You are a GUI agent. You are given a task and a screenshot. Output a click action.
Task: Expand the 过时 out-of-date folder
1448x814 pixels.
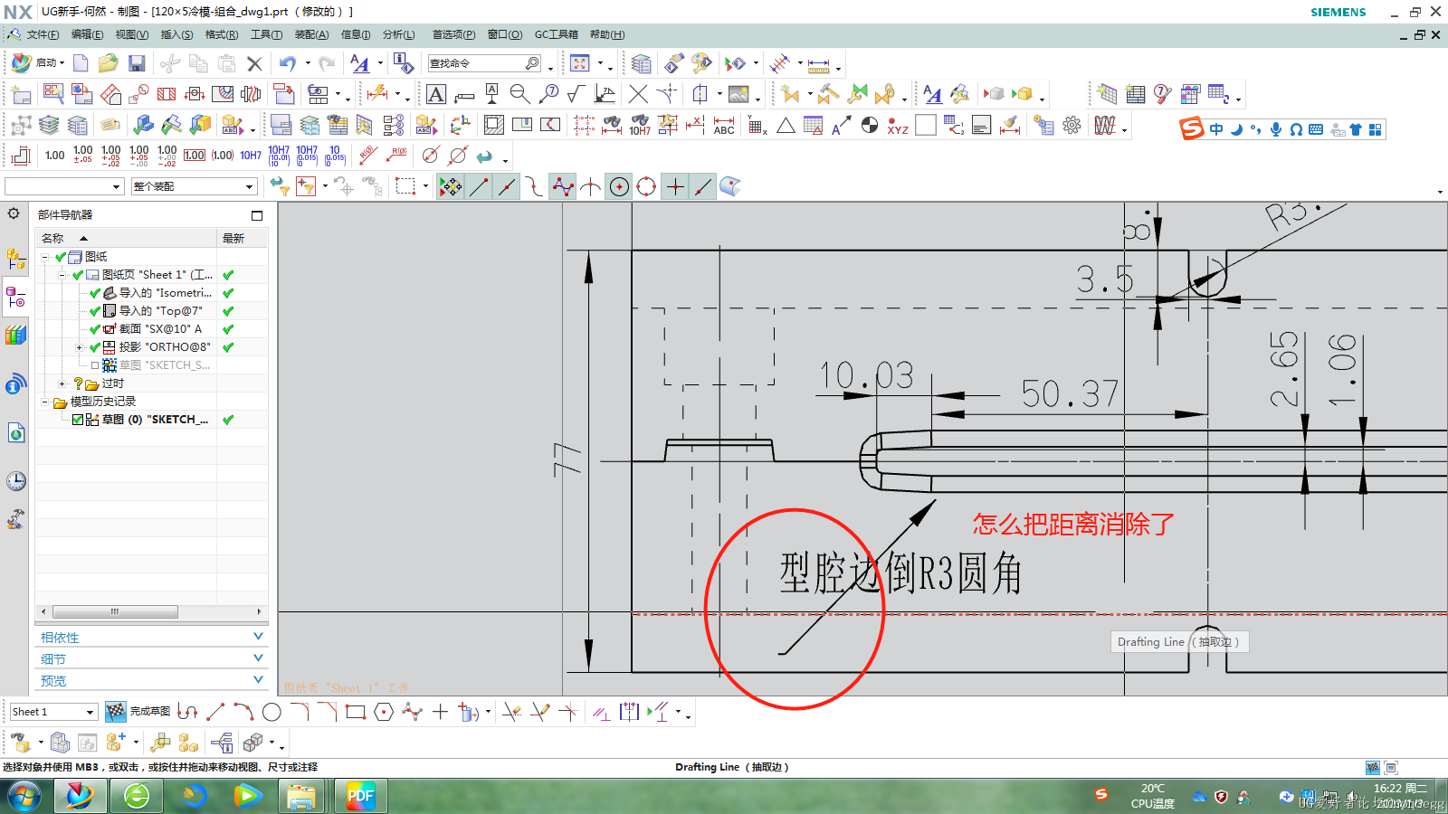(x=62, y=383)
